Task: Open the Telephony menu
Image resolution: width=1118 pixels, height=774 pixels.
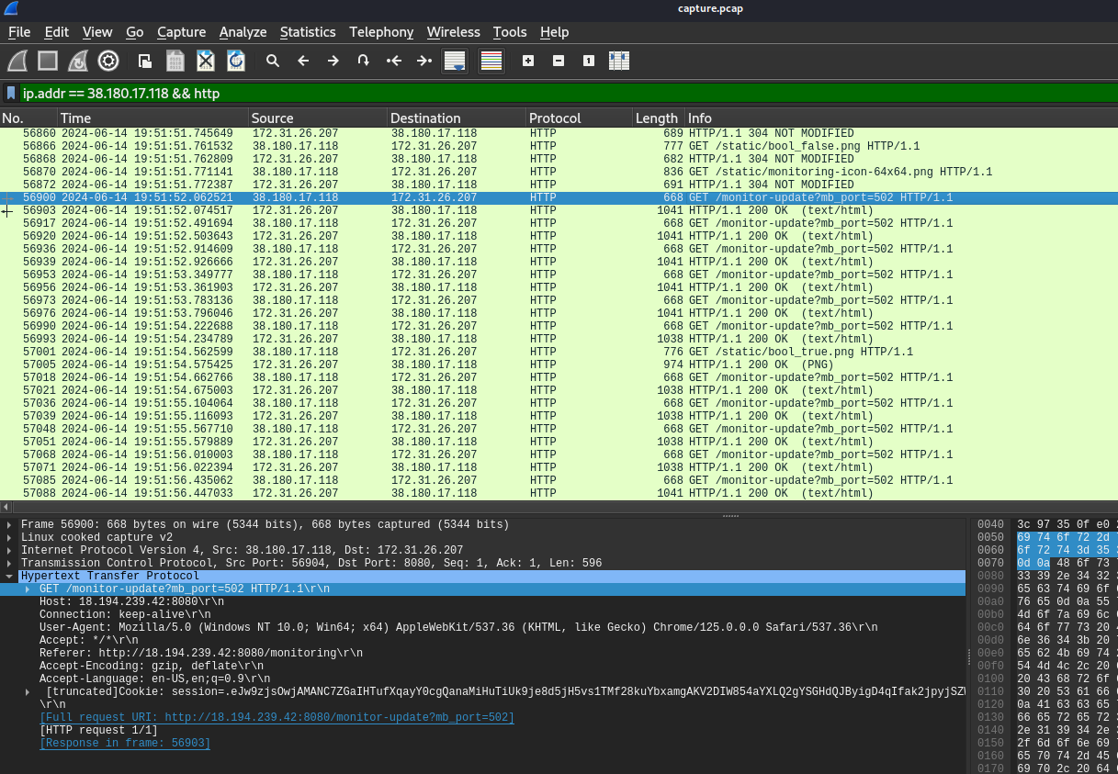Action: tap(381, 32)
